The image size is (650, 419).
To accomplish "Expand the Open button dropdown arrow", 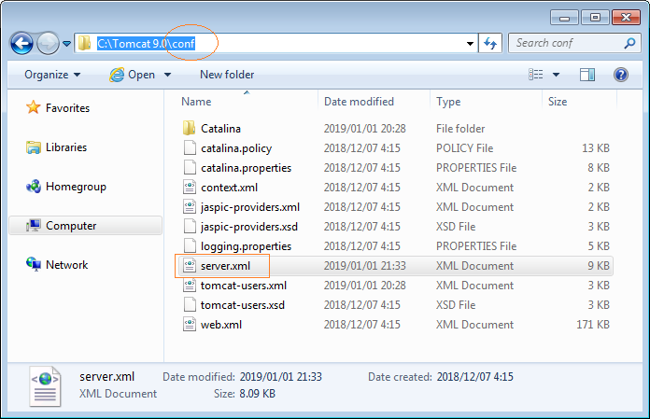I will click(x=167, y=75).
